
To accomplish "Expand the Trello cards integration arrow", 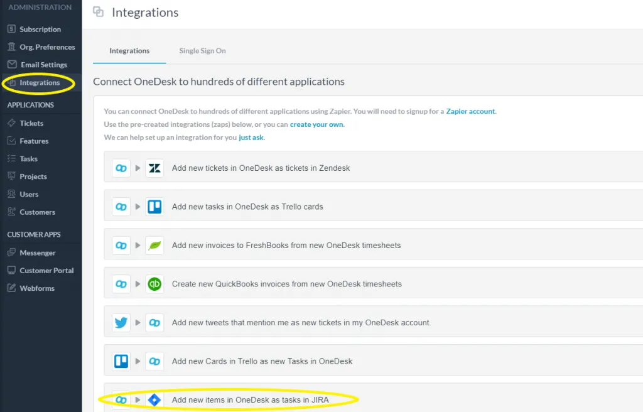I will pos(138,206).
